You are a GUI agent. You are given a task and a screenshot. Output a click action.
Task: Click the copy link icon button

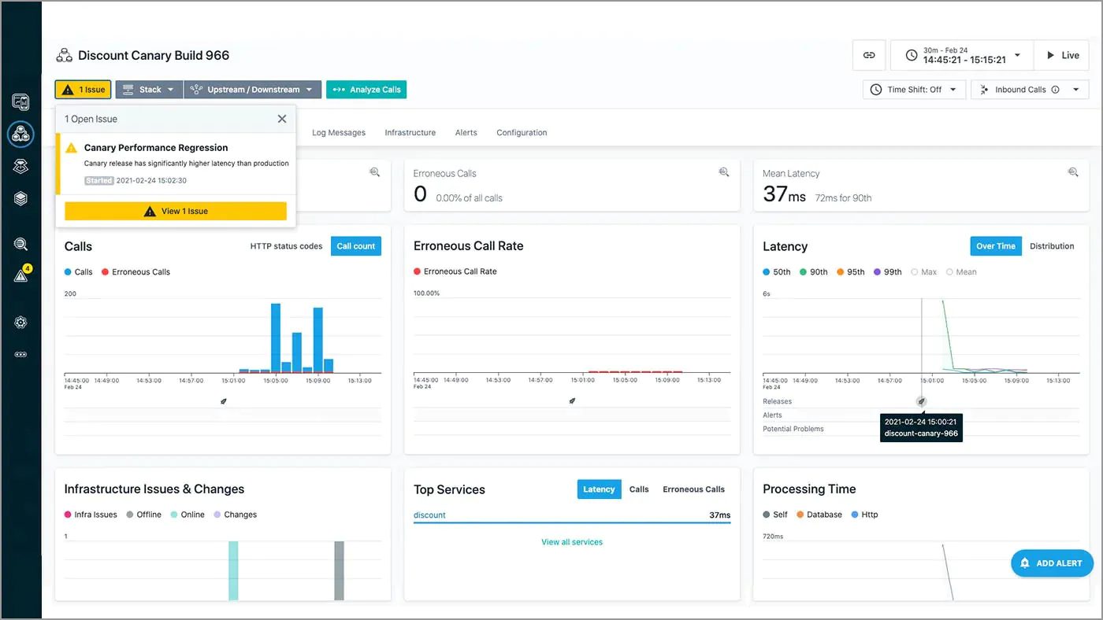click(x=869, y=55)
